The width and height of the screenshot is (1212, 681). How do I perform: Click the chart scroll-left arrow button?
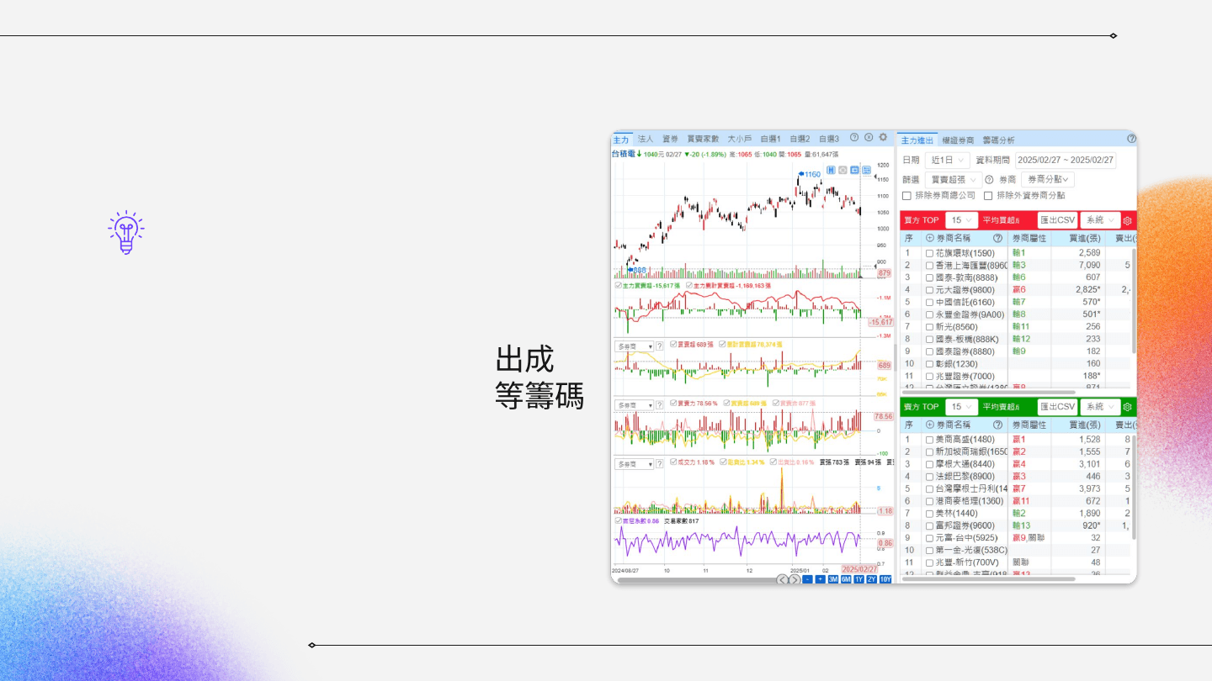[x=782, y=579]
